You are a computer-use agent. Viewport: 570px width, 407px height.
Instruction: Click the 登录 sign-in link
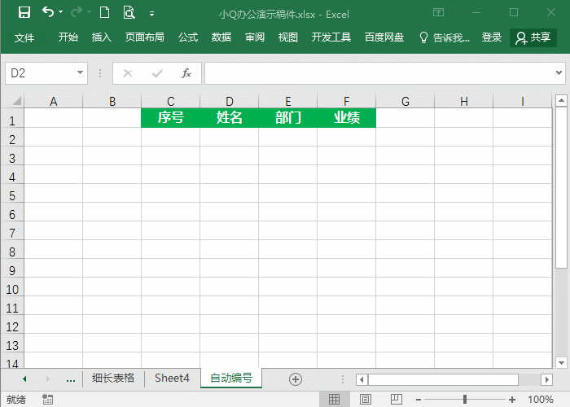point(492,37)
